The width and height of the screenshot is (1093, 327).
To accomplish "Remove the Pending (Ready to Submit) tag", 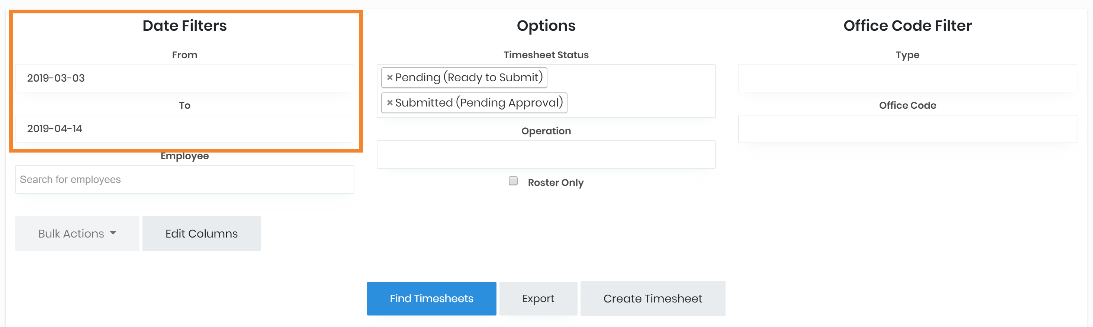I will [x=389, y=78].
